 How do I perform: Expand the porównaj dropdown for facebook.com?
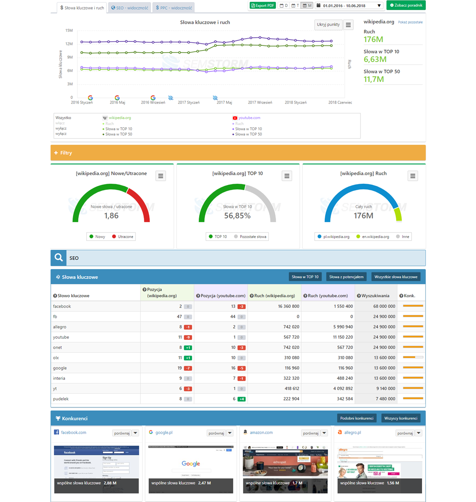click(x=135, y=433)
